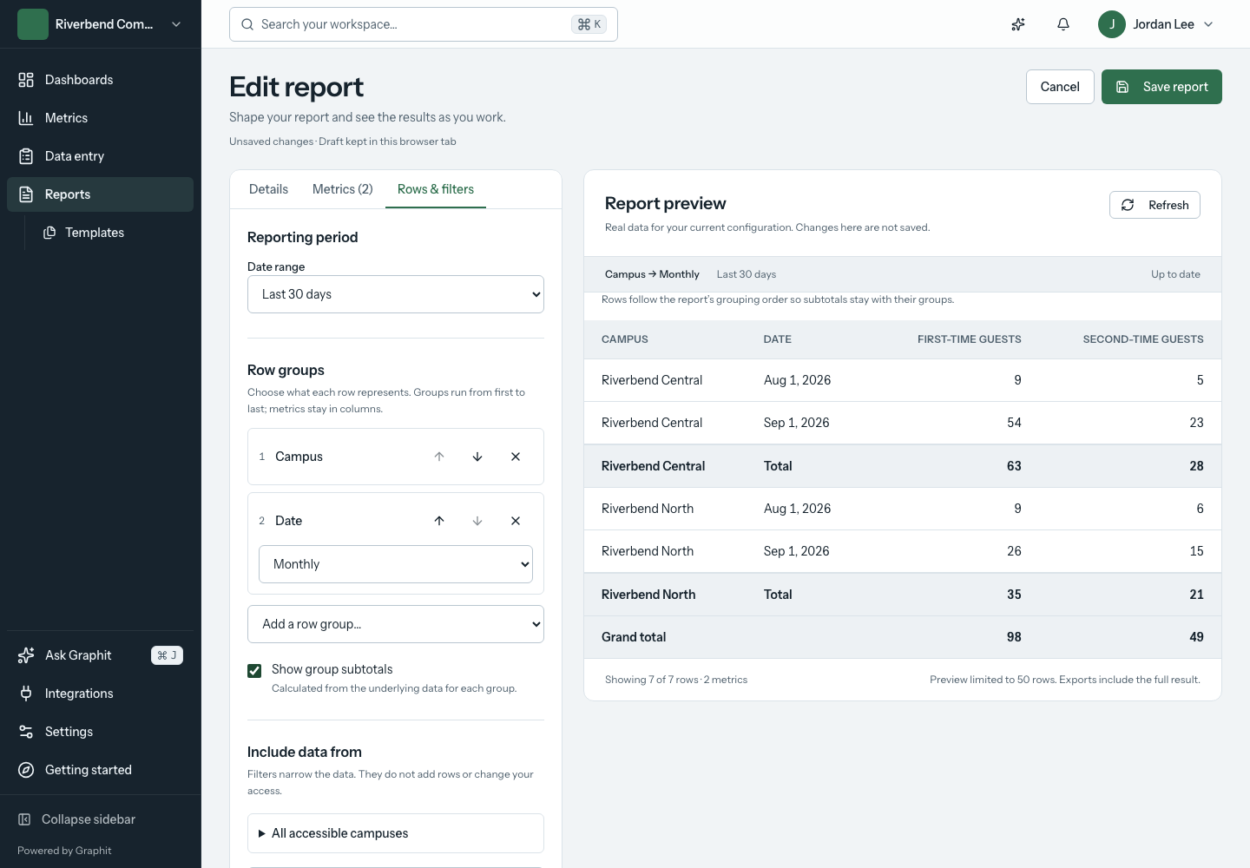Click the search magnifier icon
The width and height of the screenshot is (1250, 868).
[x=247, y=24]
